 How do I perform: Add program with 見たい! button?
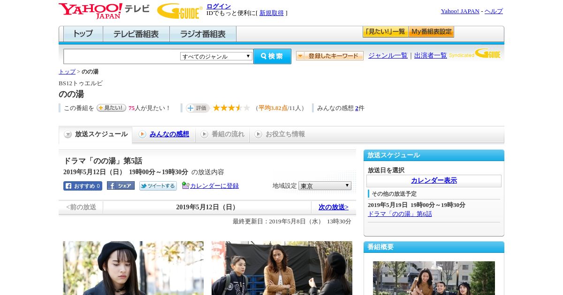click(111, 108)
